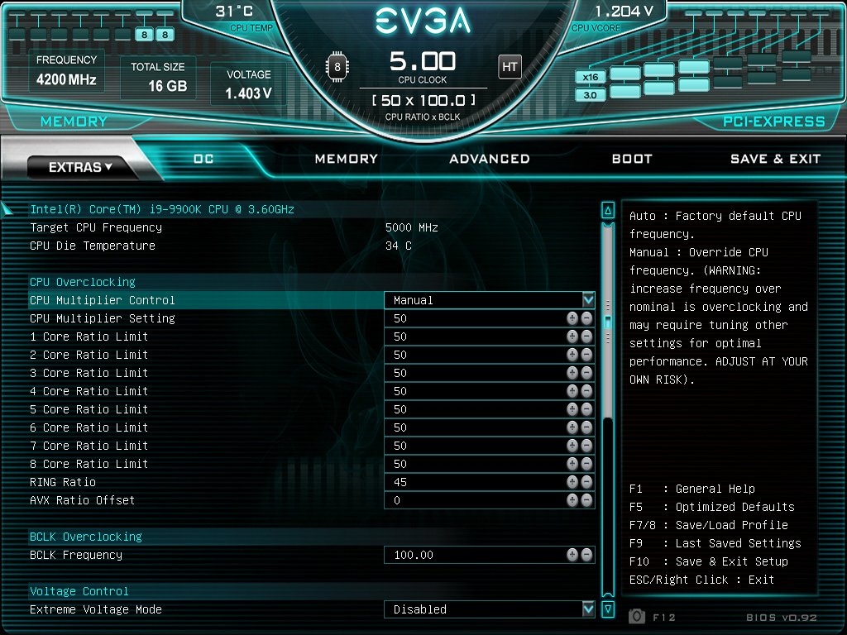Open the SAVE & EXIT tab
Image resolution: width=847 pixels, height=635 pixels.
coord(775,159)
